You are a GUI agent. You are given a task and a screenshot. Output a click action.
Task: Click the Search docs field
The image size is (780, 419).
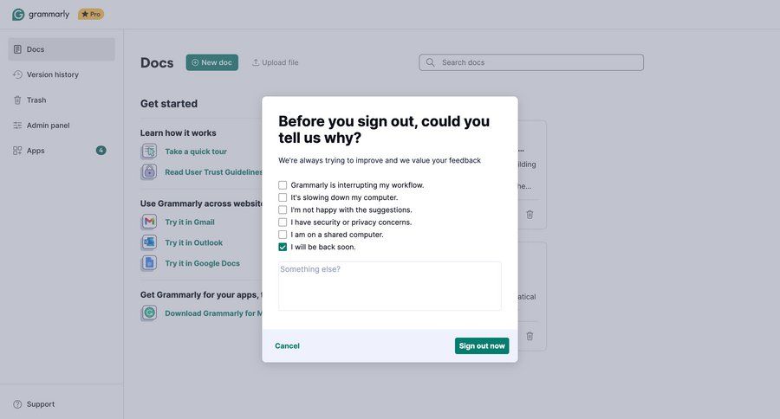coord(537,62)
